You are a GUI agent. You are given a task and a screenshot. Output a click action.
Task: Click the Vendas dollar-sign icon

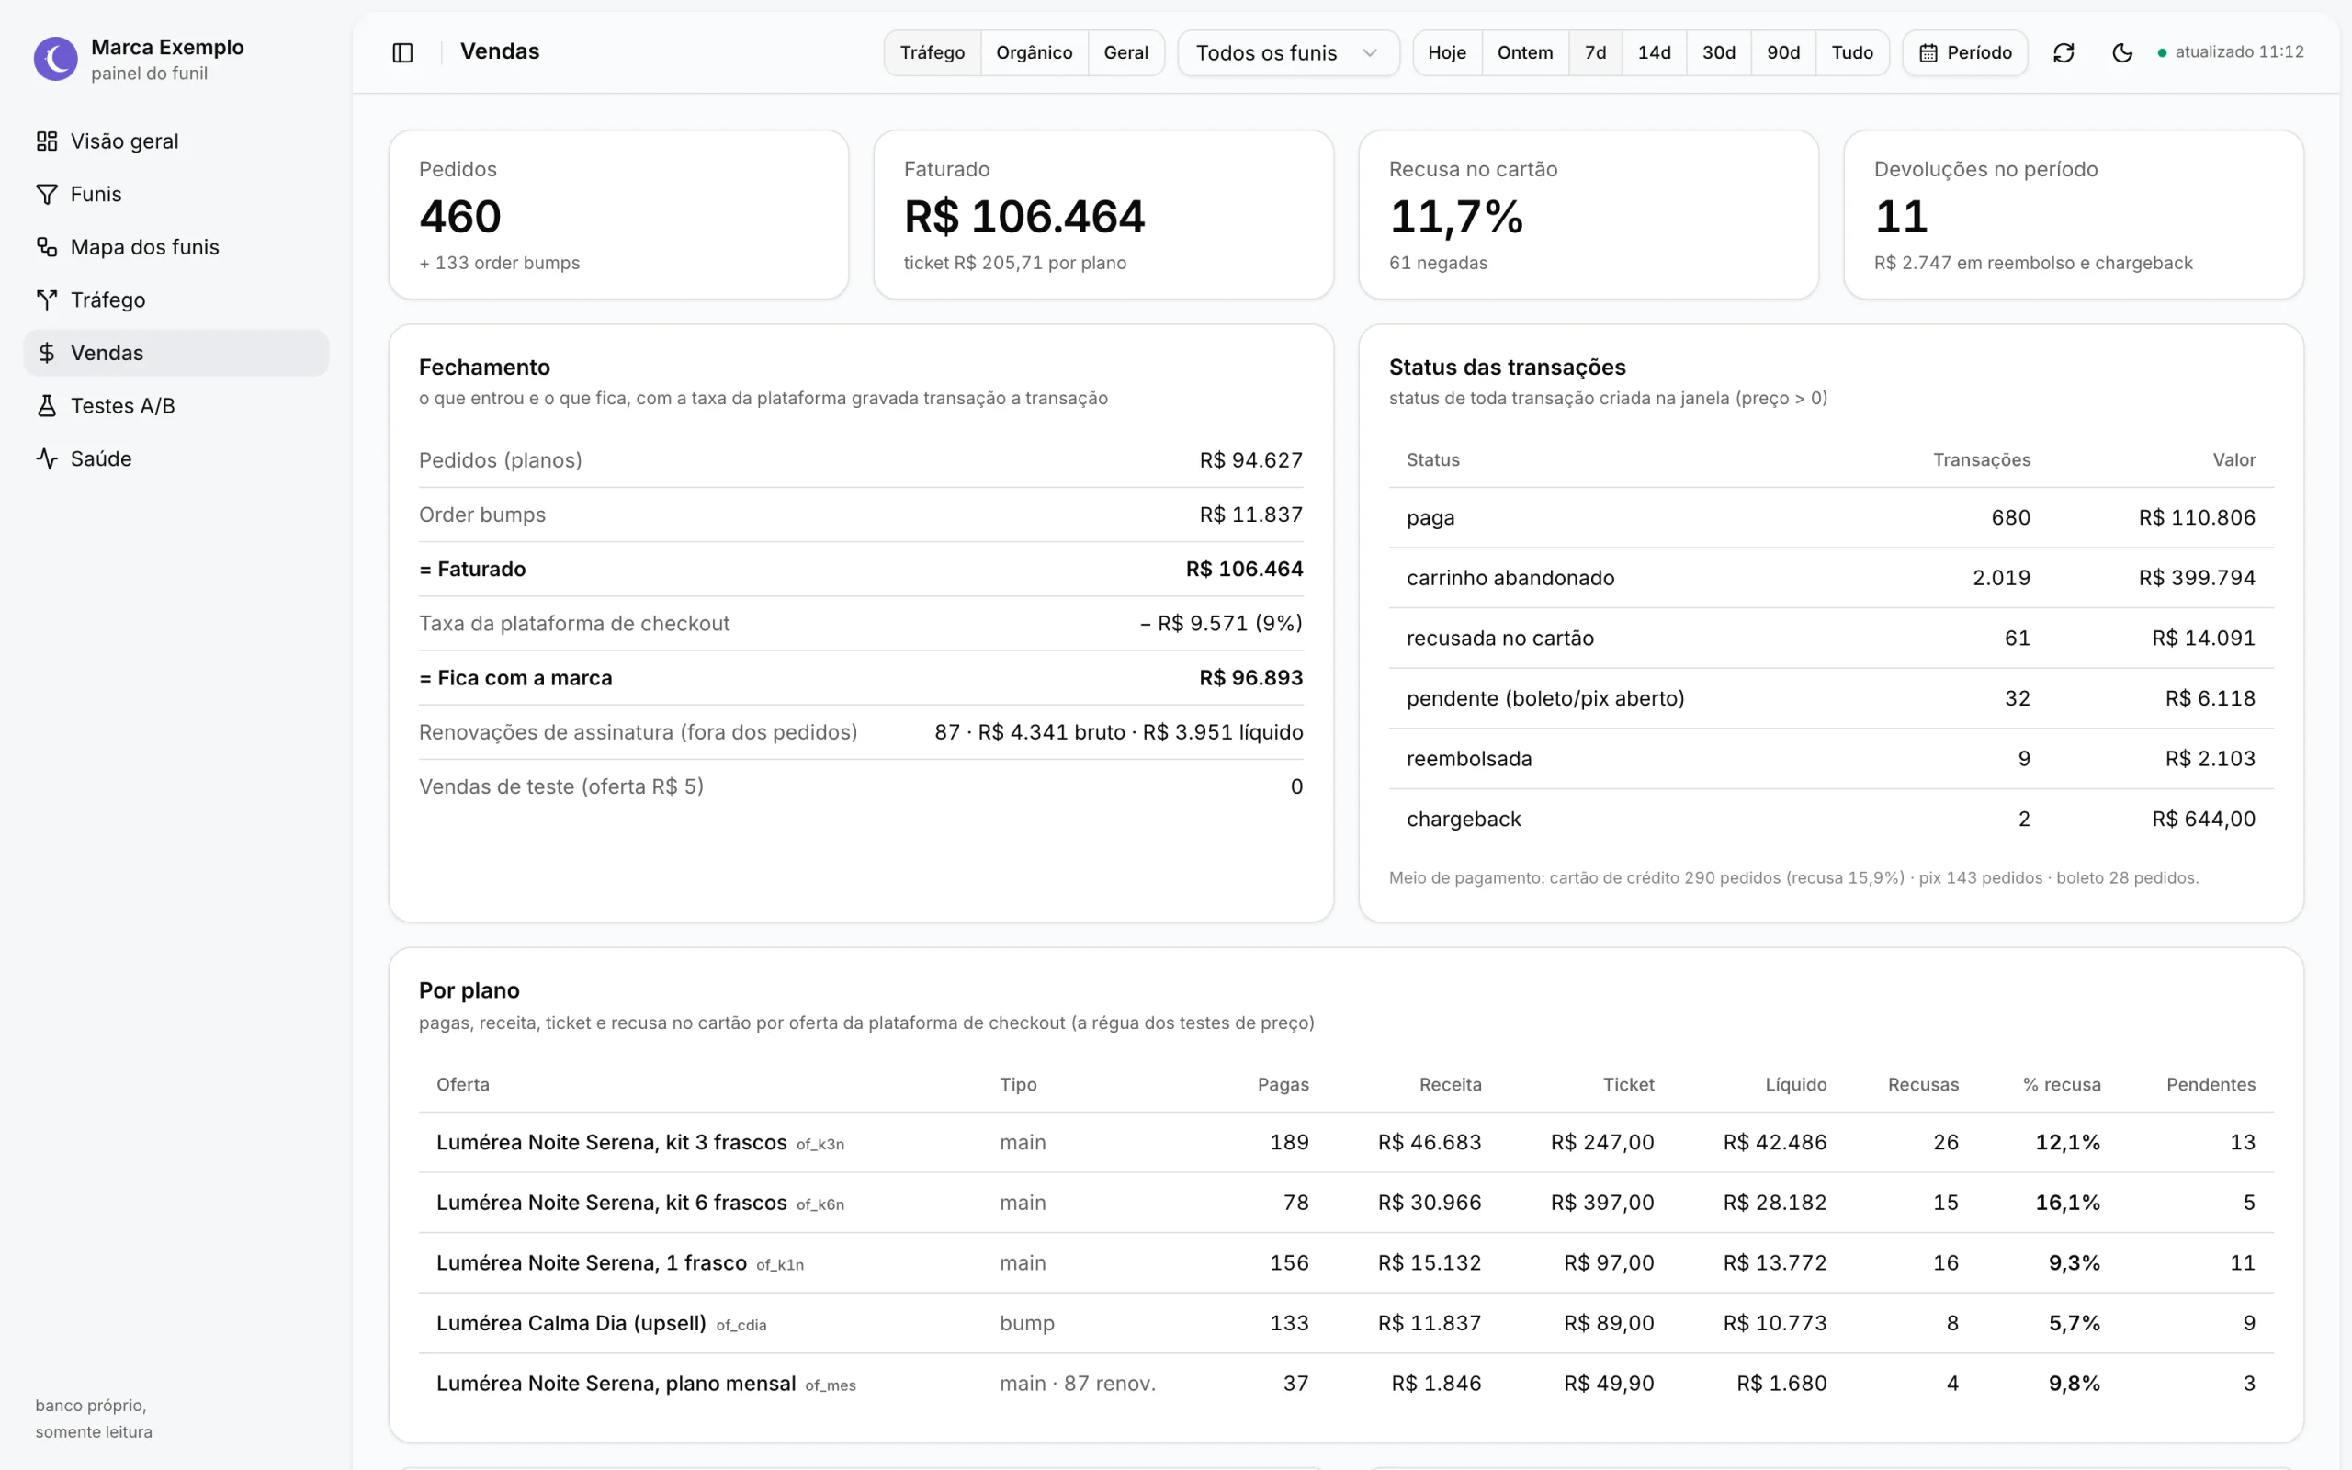(x=47, y=353)
